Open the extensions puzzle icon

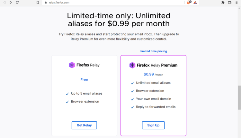tap(223, 3)
